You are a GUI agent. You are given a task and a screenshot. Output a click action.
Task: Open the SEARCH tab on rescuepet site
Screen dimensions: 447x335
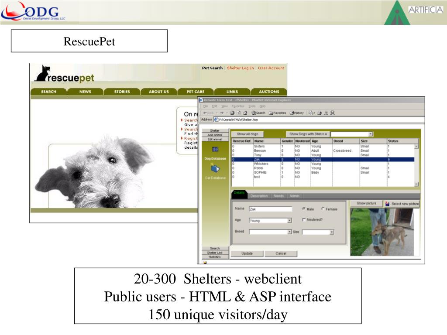pyautogui.click(x=49, y=92)
